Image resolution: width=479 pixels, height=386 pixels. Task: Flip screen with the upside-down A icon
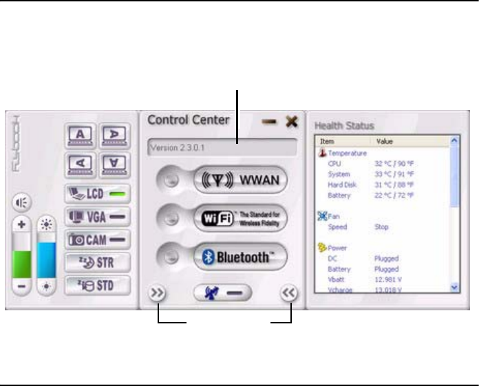coord(114,165)
